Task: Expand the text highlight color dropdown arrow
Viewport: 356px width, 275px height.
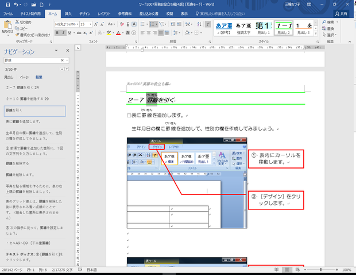Action: 113,33
